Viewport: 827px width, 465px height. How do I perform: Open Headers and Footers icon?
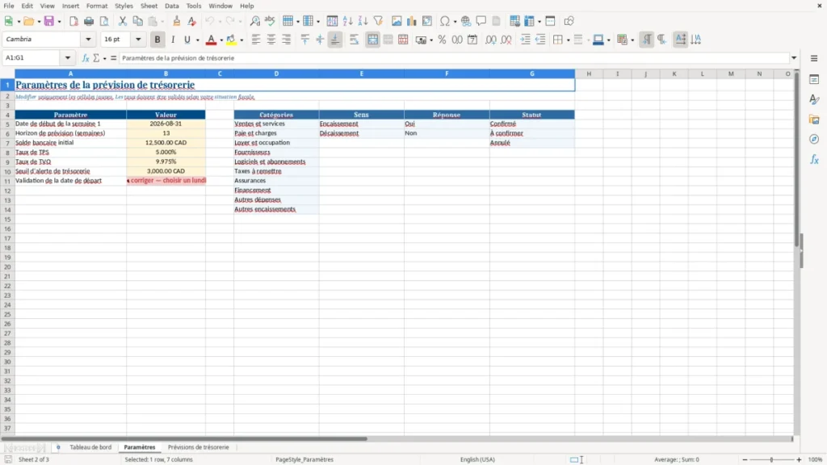(x=497, y=21)
